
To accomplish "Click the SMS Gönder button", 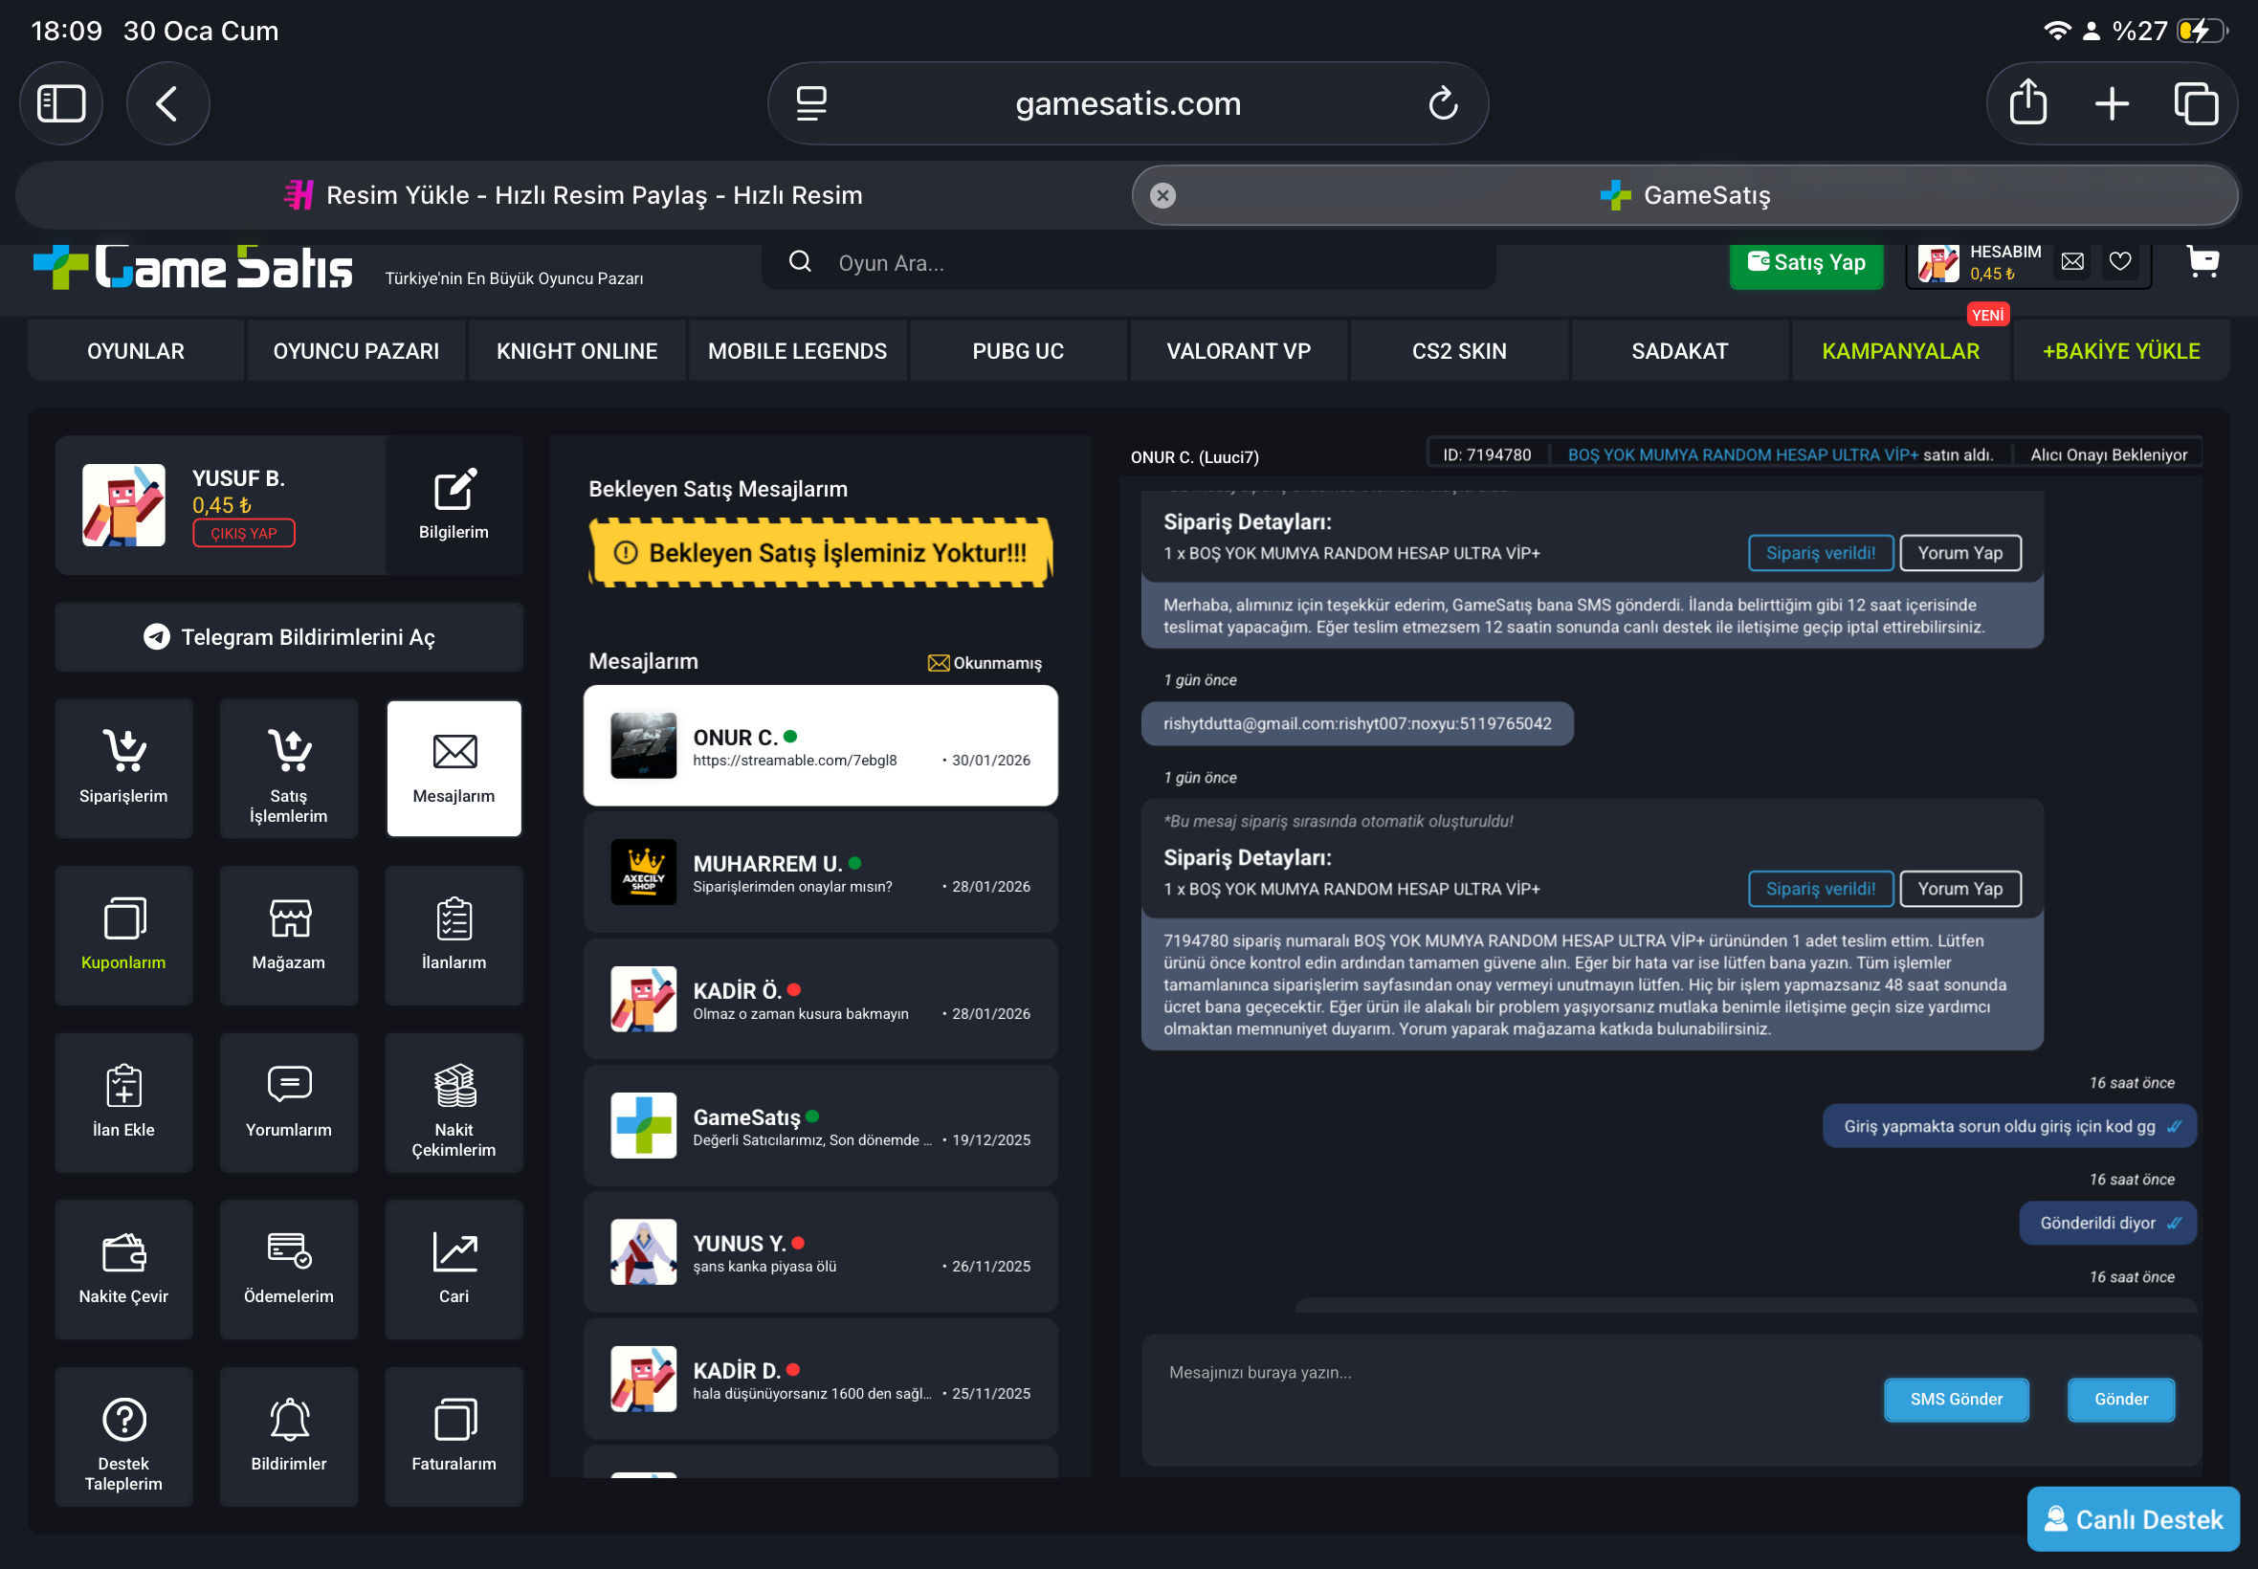I will point(1957,1399).
